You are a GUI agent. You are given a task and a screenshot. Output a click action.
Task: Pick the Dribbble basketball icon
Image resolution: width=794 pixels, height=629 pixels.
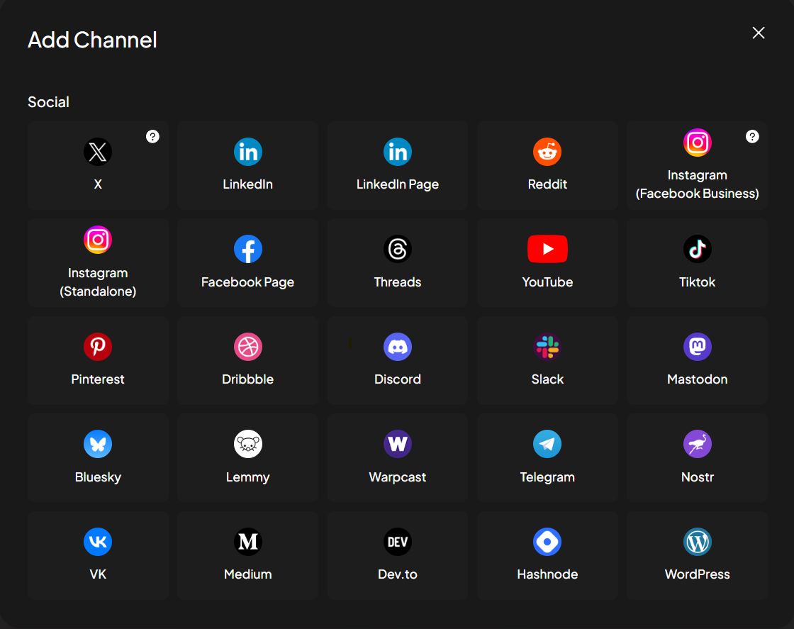tap(247, 347)
